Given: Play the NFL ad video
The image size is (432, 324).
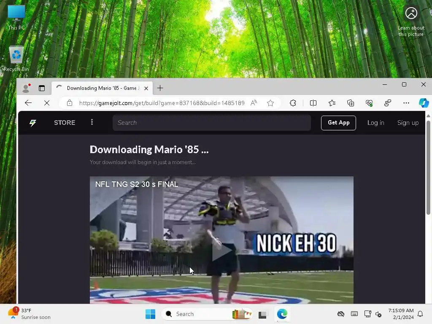Looking at the screenshot, I should 221,251.
